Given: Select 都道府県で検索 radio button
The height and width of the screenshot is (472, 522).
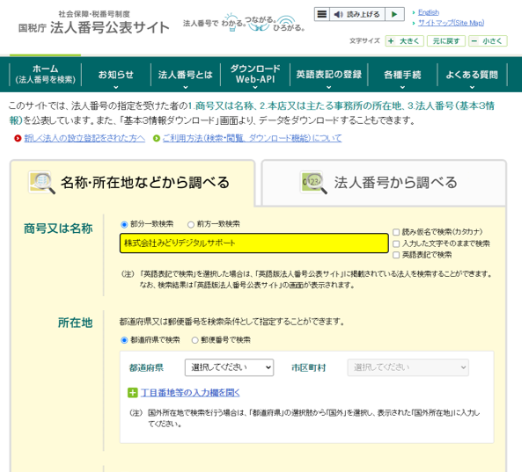Looking at the screenshot, I should click(124, 340).
